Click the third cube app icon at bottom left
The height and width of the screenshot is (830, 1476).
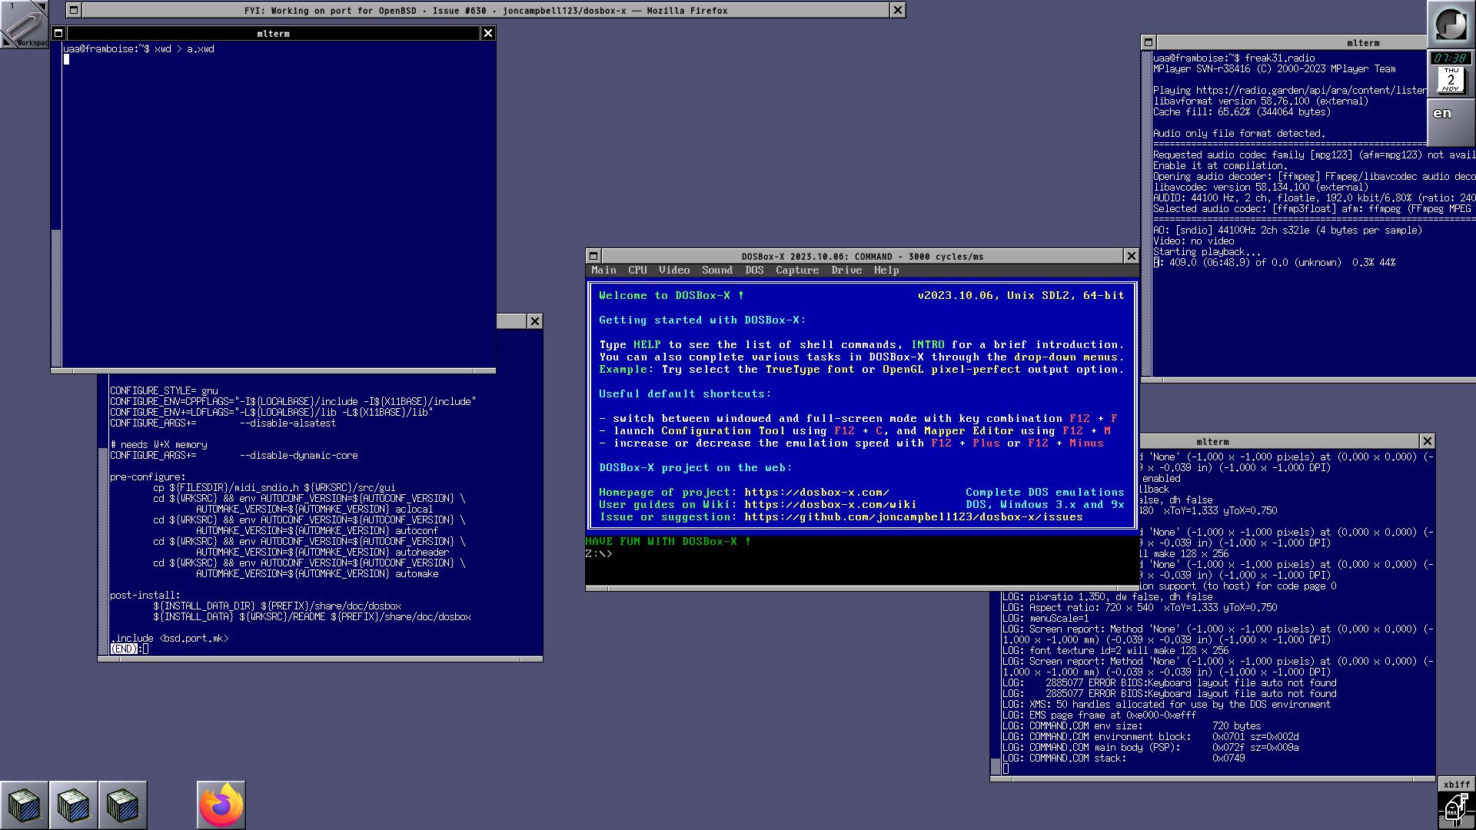[x=123, y=805]
